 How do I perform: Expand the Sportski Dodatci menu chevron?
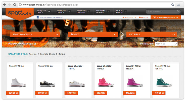tap(88, 12)
